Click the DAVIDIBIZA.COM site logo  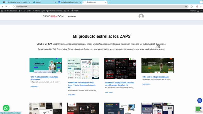pos(53,16)
